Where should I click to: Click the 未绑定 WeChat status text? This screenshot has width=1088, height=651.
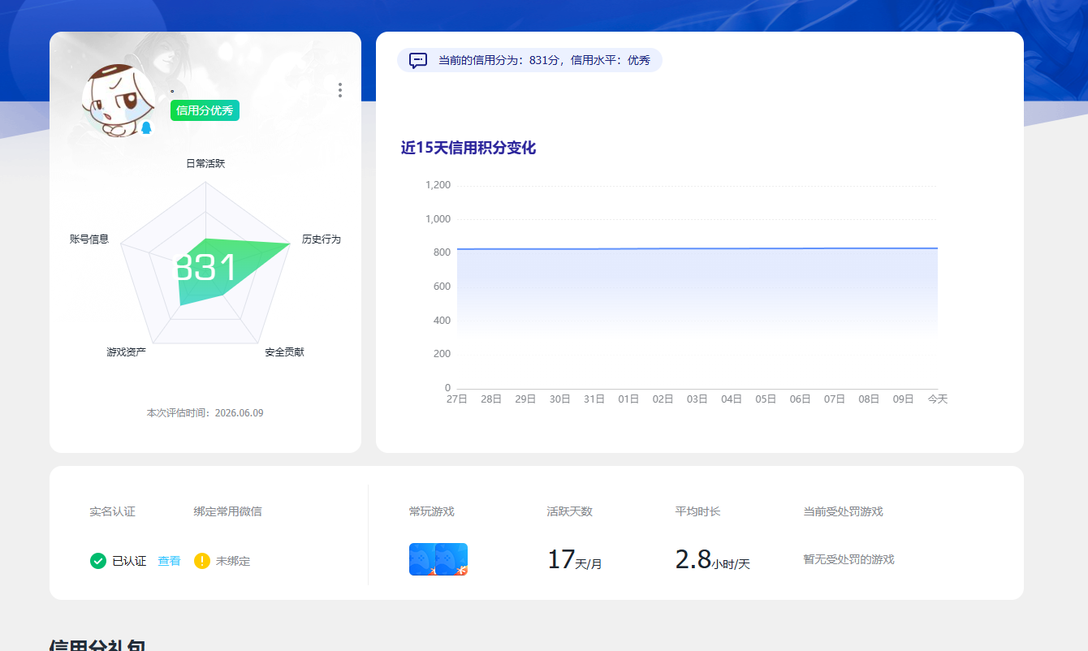point(233,561)
